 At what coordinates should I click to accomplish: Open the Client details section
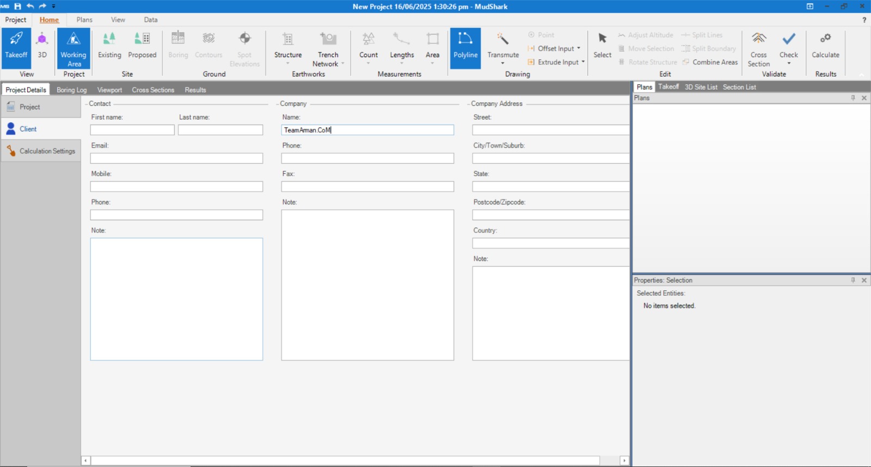(x=41, y=129)
